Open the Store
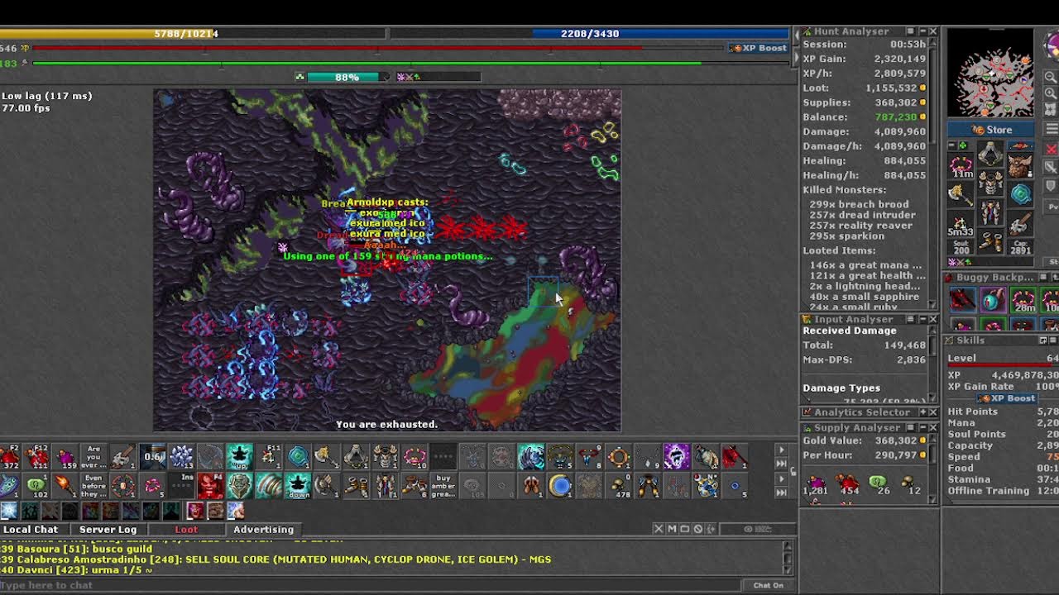Image resolution: width=1059 pixels, height=595 pixels. (x=991, y=130)
